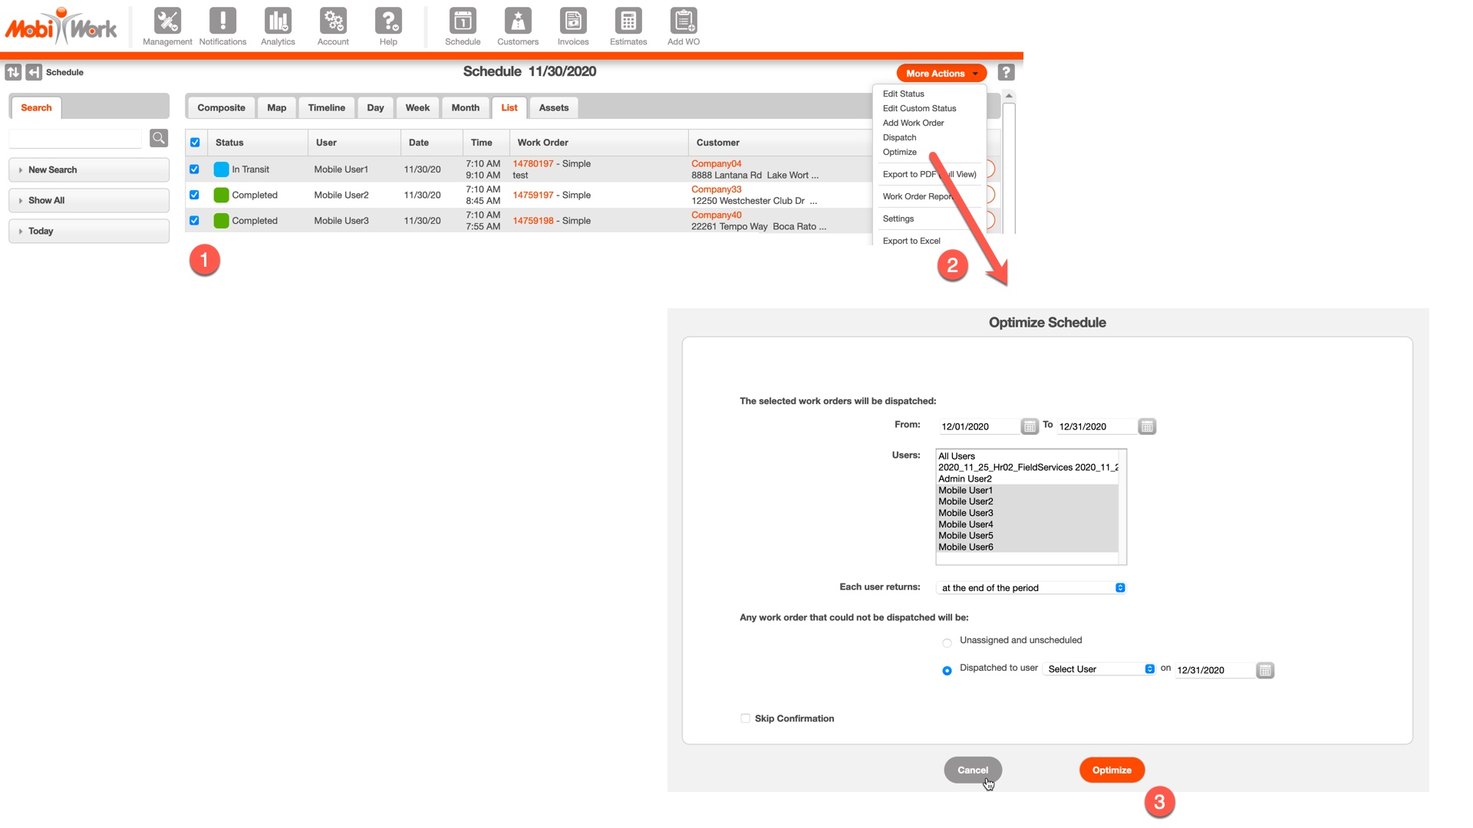This screenshot has height=828, width=1473.
Task: Click the search text input field
Action: tap(75, 139)
